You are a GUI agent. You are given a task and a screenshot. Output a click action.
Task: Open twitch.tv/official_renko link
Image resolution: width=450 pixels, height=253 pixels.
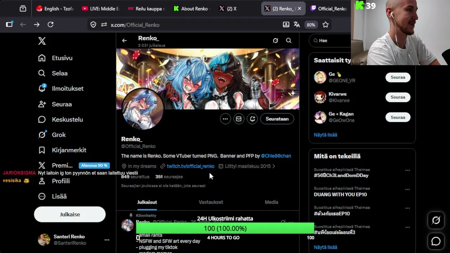point(191,166)
